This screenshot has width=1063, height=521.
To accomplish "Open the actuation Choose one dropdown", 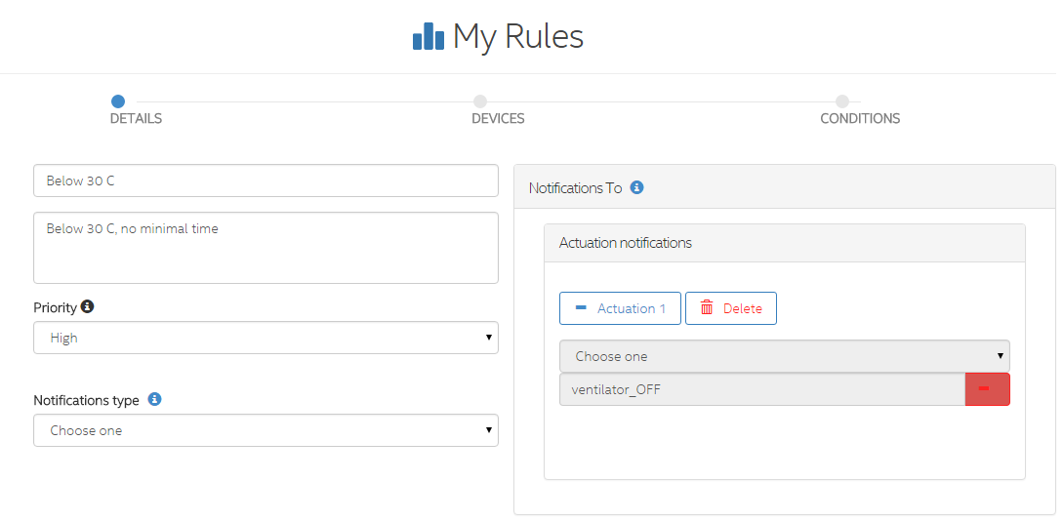I will (784, 356).
